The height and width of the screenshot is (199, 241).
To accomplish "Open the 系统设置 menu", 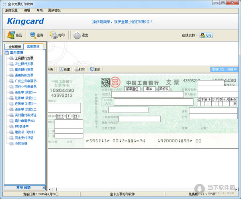I will point(11,10).
